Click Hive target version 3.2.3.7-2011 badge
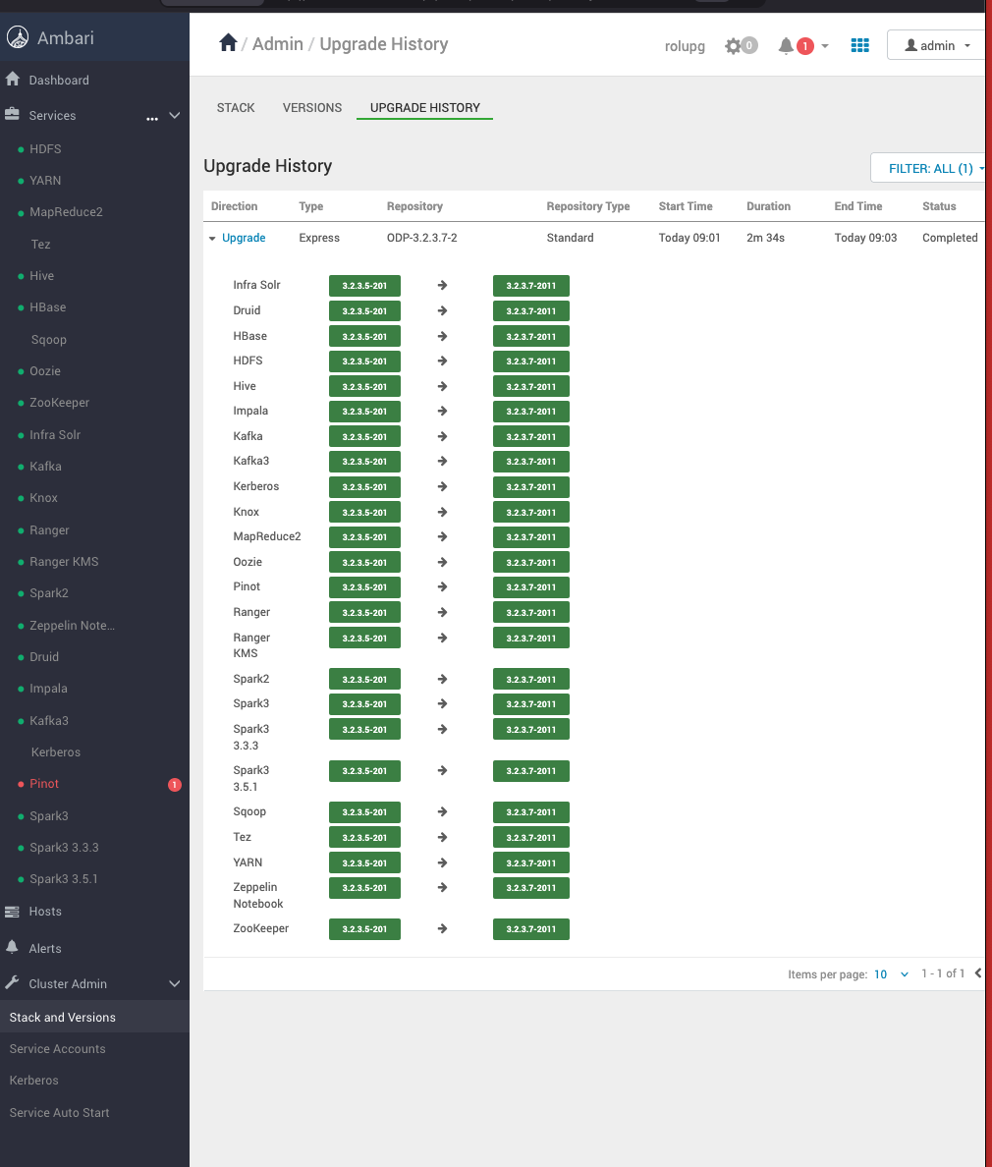 (530, 386)
